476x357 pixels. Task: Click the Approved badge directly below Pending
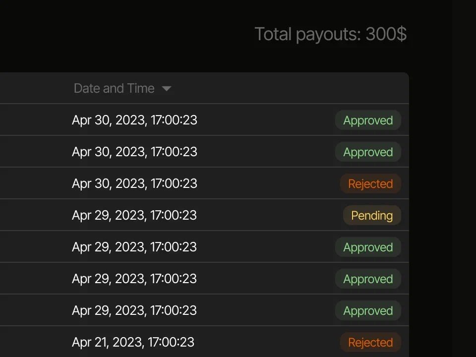click(368, 247)
